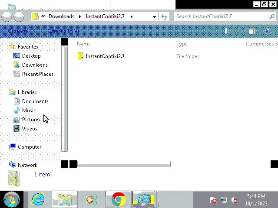Open the Action Center flag icon
278x208 pixels.
coord(213,200)
